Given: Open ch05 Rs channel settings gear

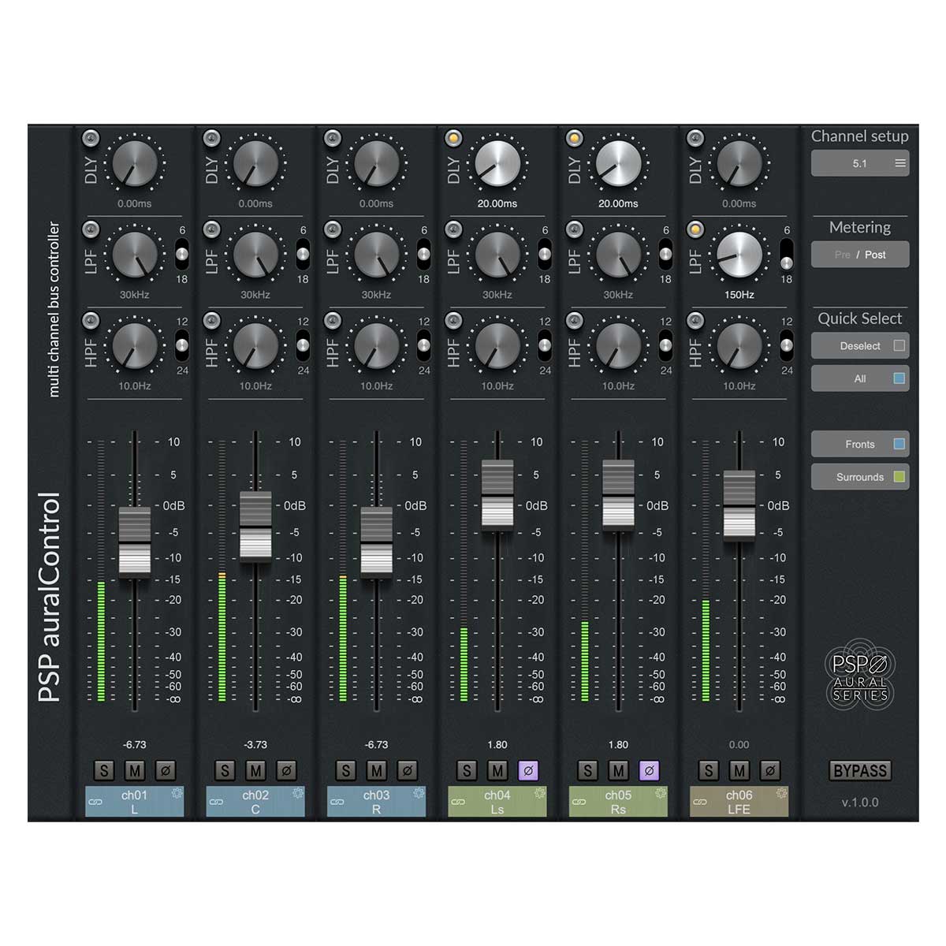Looking at the screenshot, I should (x=661, y=793).
